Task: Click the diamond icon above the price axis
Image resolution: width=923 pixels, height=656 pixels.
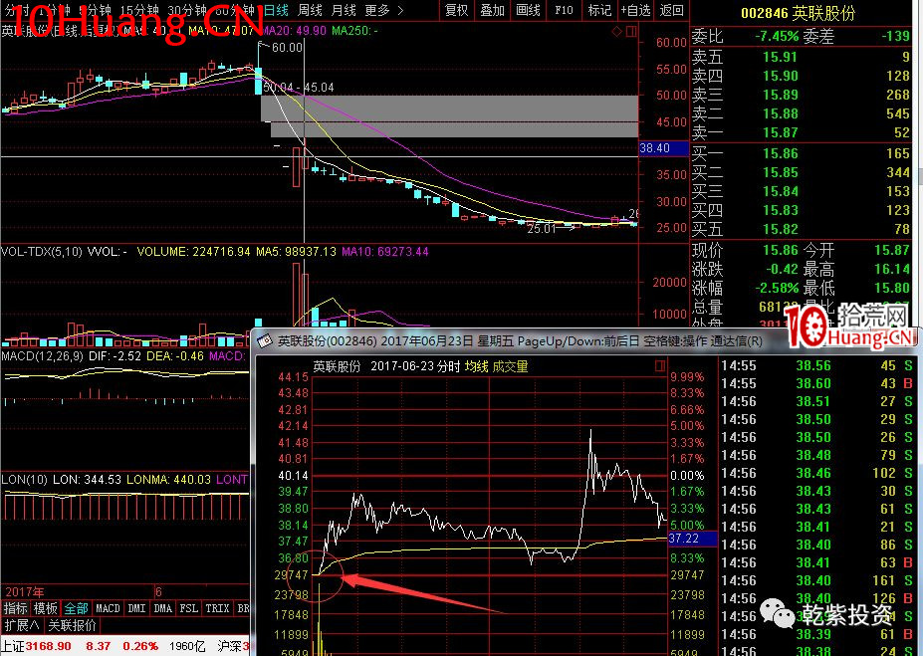Action: pos(618,32)
